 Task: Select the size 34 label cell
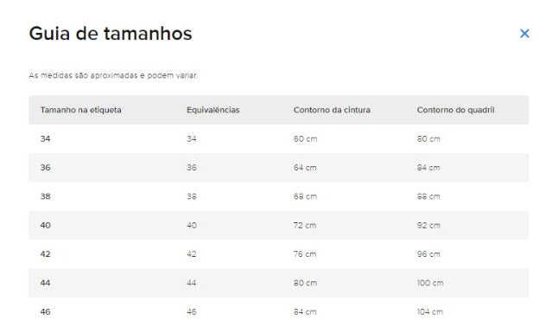(x=45, y=138)
